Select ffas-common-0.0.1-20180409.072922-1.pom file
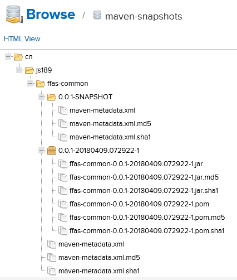The height and width of the screenshot is (280, 237). (x=139, y=204)
